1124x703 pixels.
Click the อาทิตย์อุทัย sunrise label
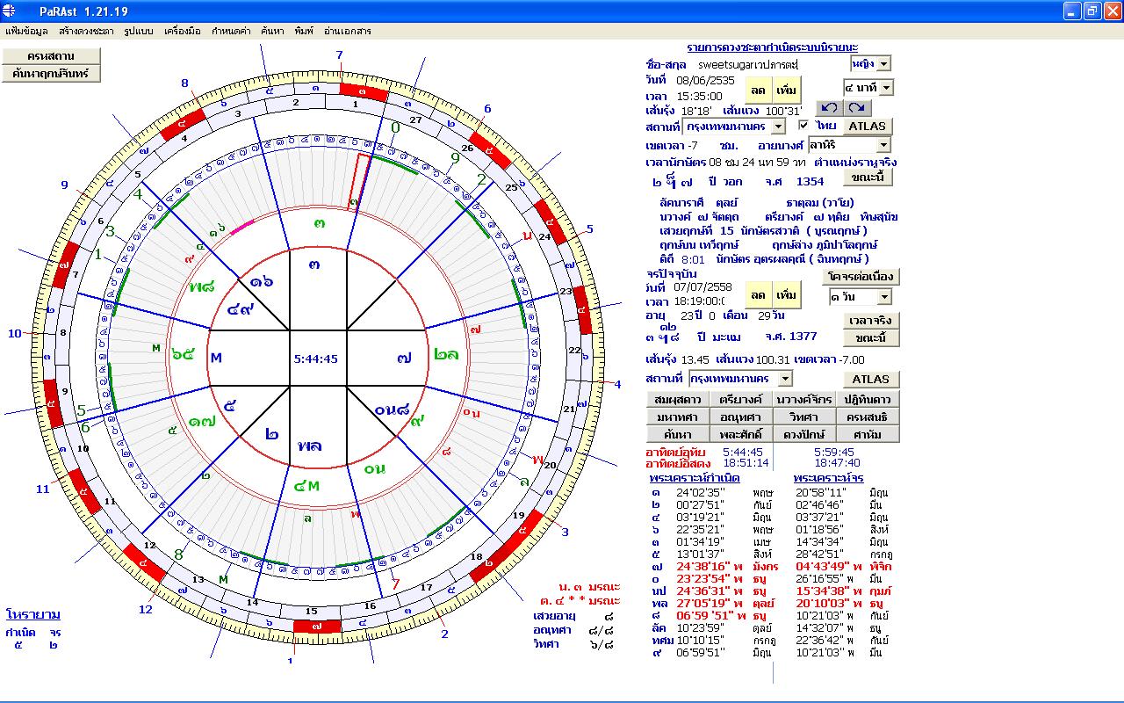click(675, 453)
